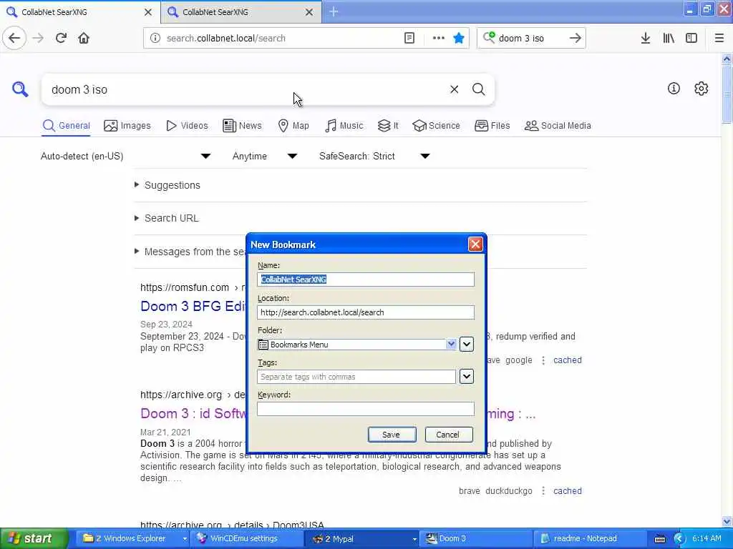This screenshot has height=549, width=733.
Task: Switch to the second CollabNet SearXNG tab
Action: tap(241, 12)
